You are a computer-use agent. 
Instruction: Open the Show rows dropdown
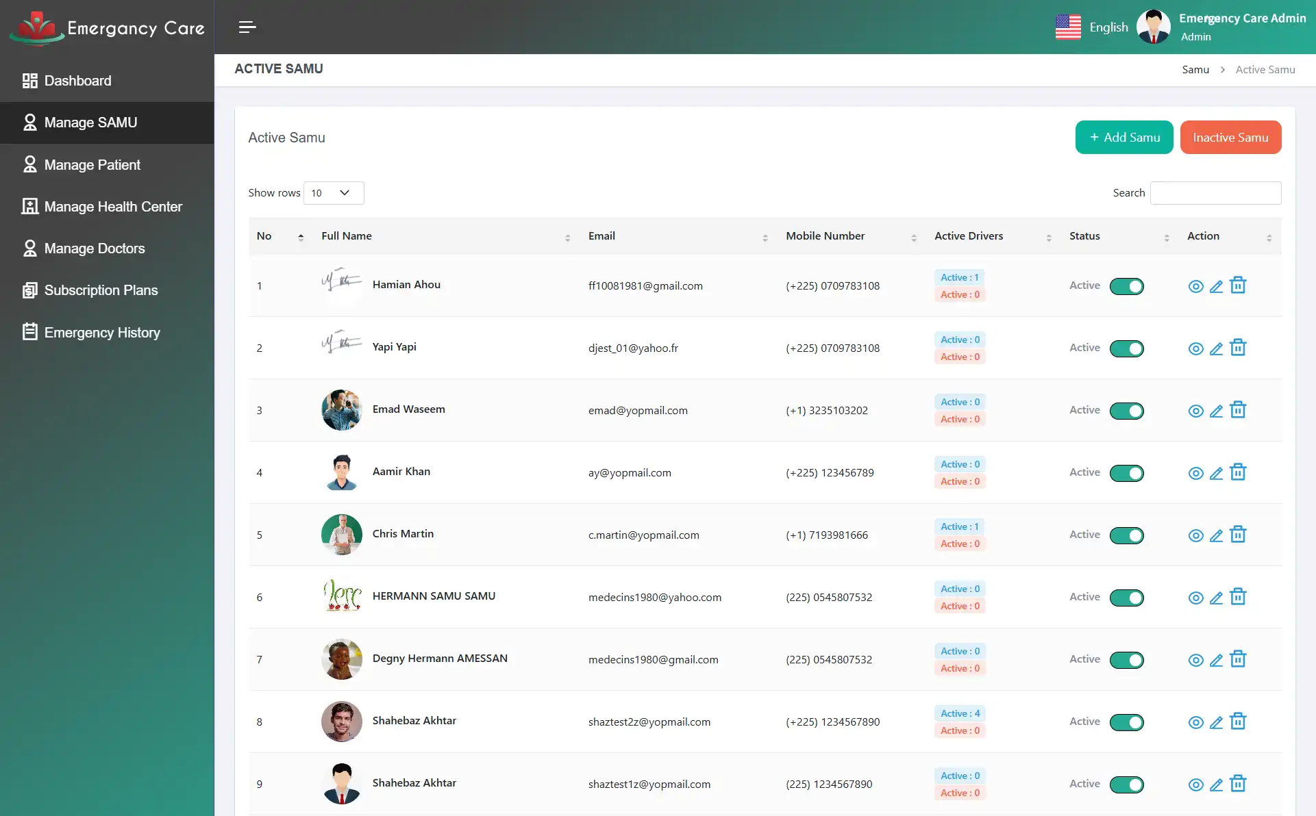click(x=333, y=193)
